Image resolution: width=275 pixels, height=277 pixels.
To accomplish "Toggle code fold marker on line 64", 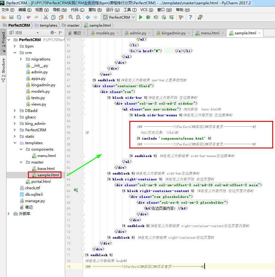I will pos(83,179).
